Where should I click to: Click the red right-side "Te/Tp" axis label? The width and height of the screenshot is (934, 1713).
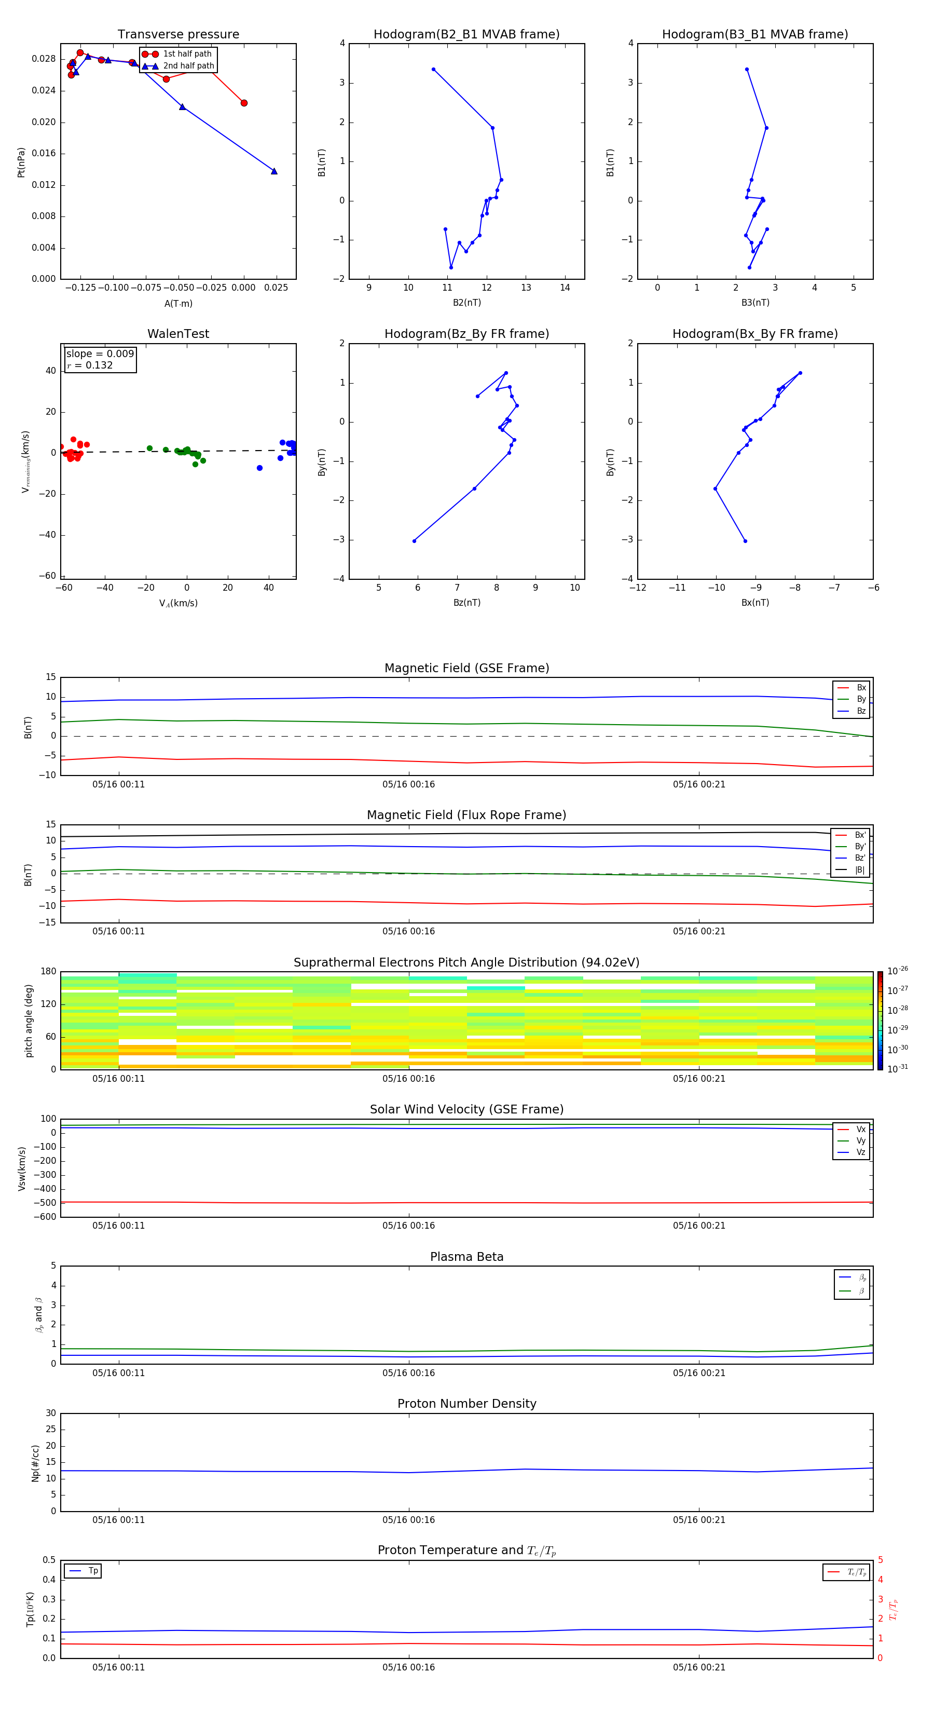pyautogui.click(x=894, y=1609)
